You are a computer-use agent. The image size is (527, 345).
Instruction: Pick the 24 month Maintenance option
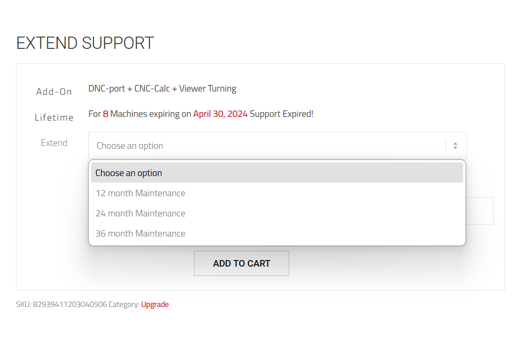pos(277,213)
